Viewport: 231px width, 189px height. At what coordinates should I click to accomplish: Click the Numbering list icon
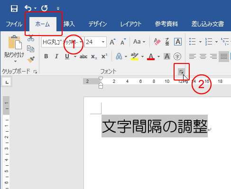(x=209, y=42)
